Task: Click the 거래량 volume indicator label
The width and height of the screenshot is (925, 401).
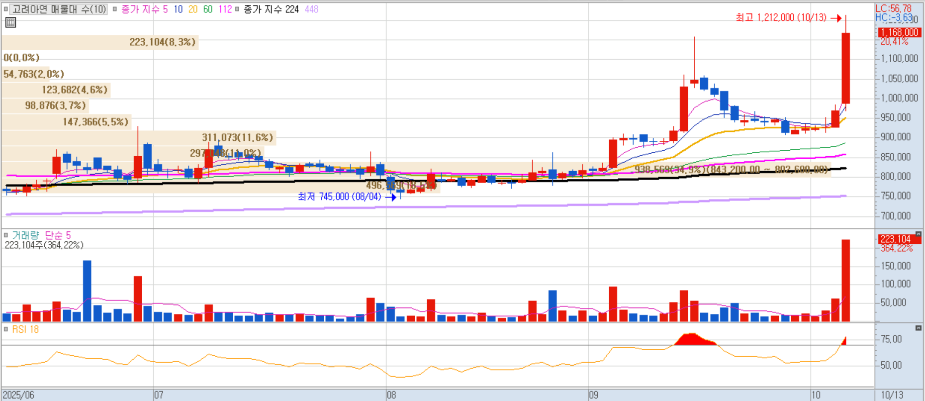Action: coord(25,235)
